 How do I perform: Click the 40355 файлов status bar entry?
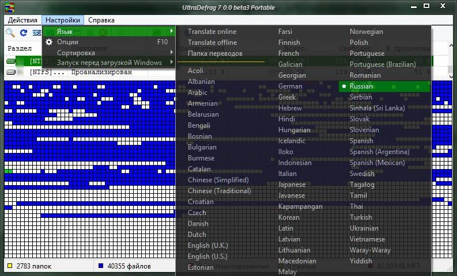129,266
